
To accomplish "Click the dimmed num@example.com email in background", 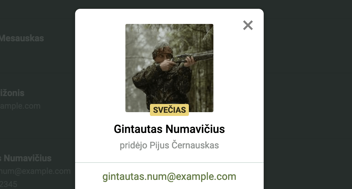I will click(35, 171).
